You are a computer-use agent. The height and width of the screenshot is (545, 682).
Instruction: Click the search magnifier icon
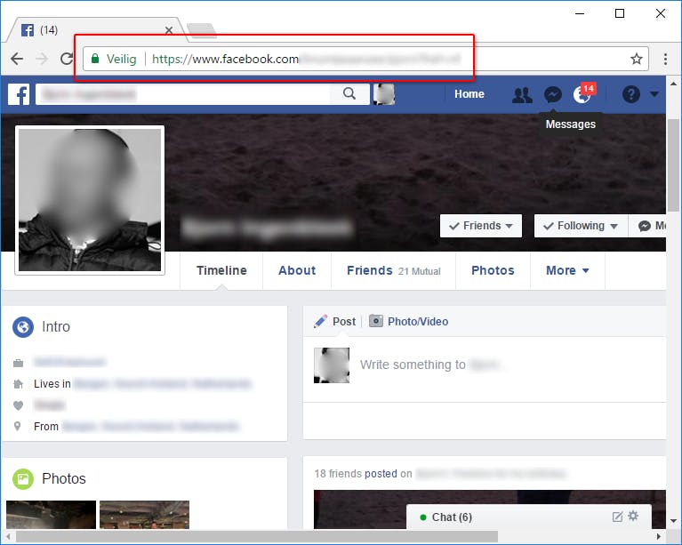[x=349, y=93]
